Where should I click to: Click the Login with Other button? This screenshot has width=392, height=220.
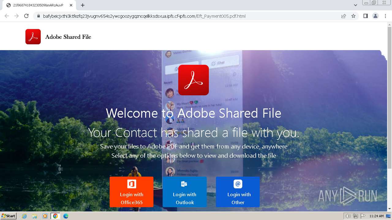click(x=238, y=192)
